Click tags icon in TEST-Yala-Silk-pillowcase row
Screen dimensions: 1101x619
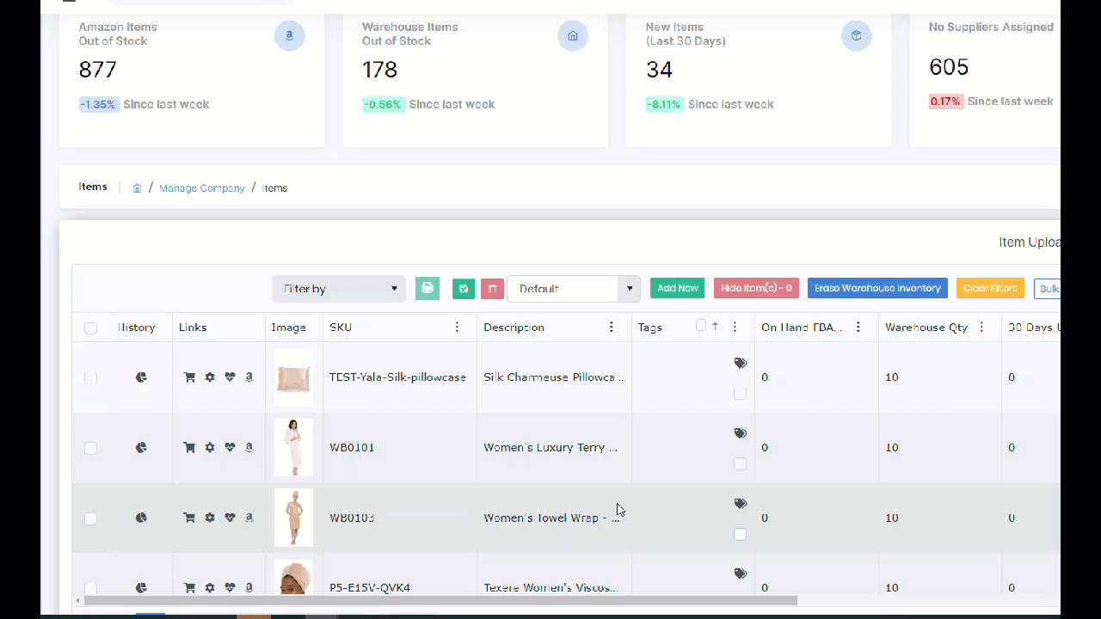pyautogui.click(x=741, y=364)
